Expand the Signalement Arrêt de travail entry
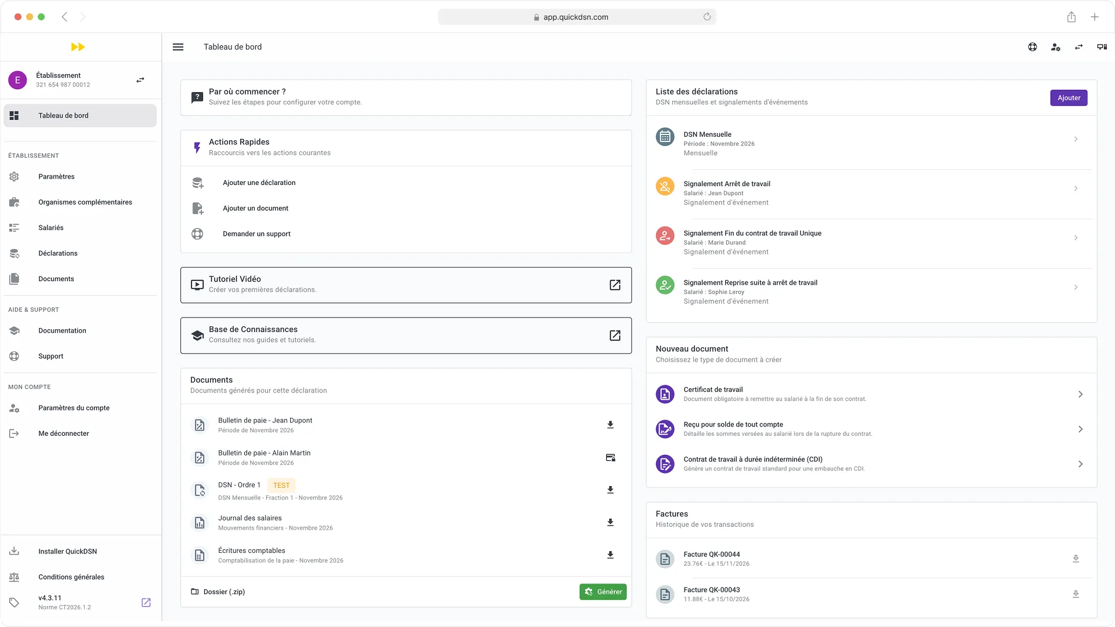The height and width of the screenshot is (627, 1115). (1076, 188)
